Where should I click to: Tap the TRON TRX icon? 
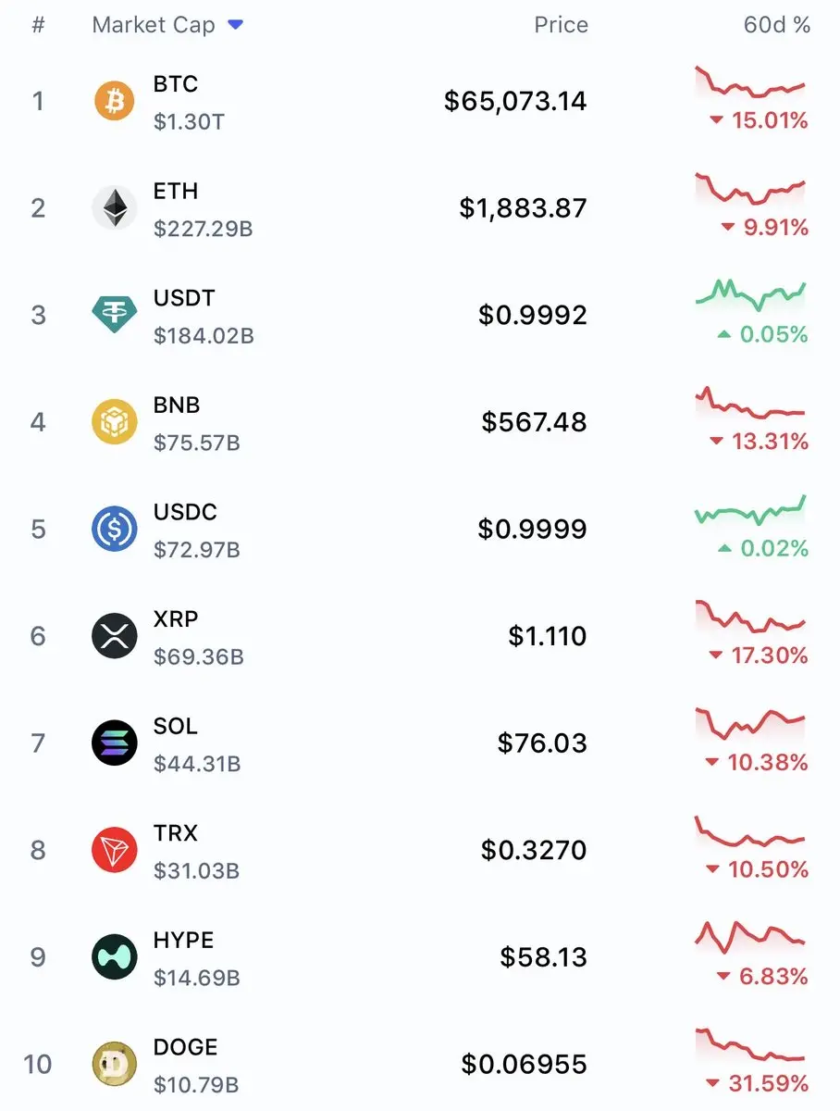click(115, 850)
